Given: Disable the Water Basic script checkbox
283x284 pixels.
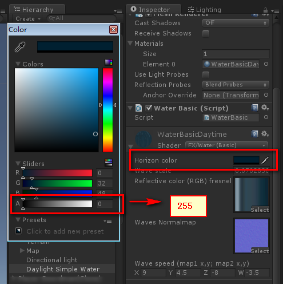Looking at the screenshot, I should click(149, 108).
